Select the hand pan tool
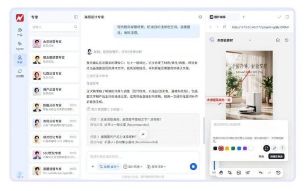Screen dimensions: 307x191 point(221,173)
